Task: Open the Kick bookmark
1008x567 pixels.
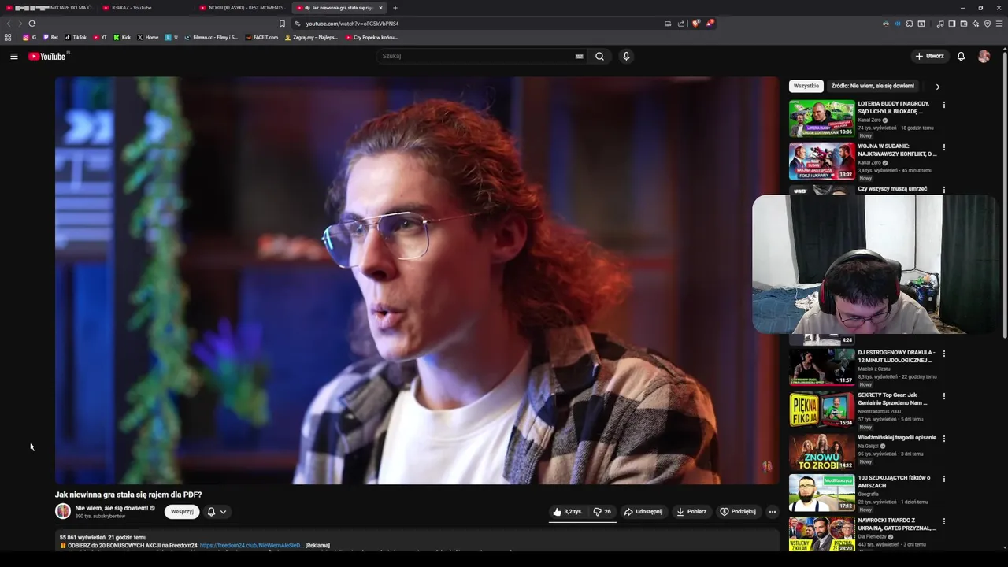Action: coord(122,37)
